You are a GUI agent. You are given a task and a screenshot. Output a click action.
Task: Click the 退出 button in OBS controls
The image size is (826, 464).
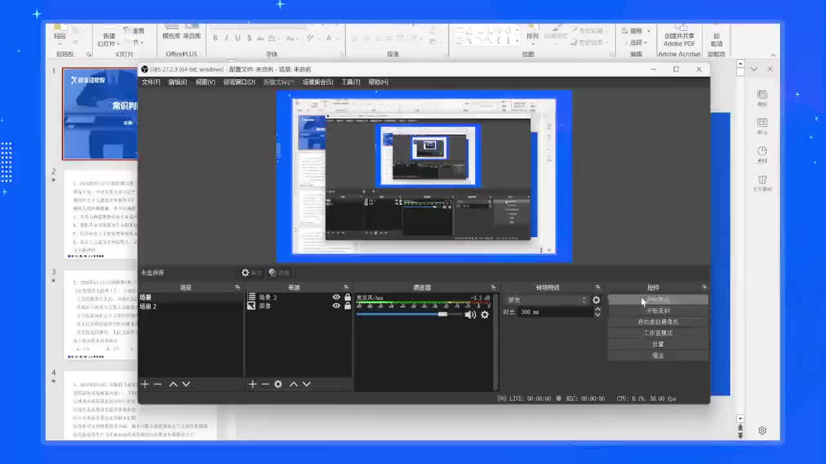click(658, 355)
